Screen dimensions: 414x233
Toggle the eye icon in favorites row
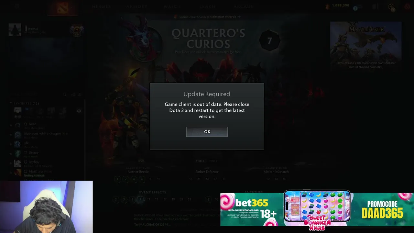(x=79, y=111)
